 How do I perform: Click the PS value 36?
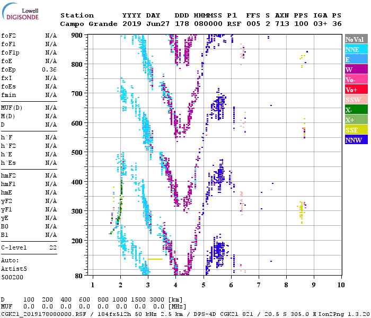[x=337, y=24]
